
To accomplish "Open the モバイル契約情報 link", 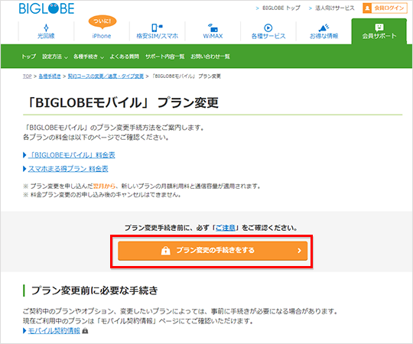I will 54,330.
